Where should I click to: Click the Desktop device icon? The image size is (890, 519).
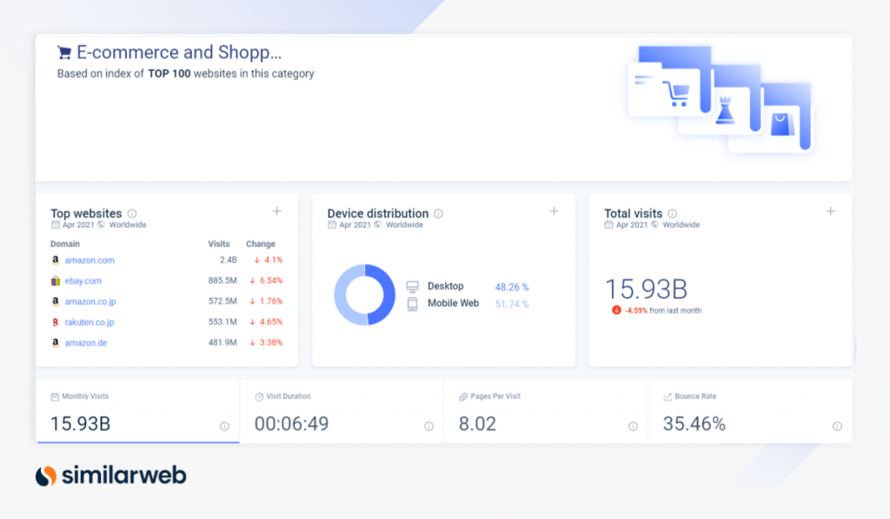(412, 286)
